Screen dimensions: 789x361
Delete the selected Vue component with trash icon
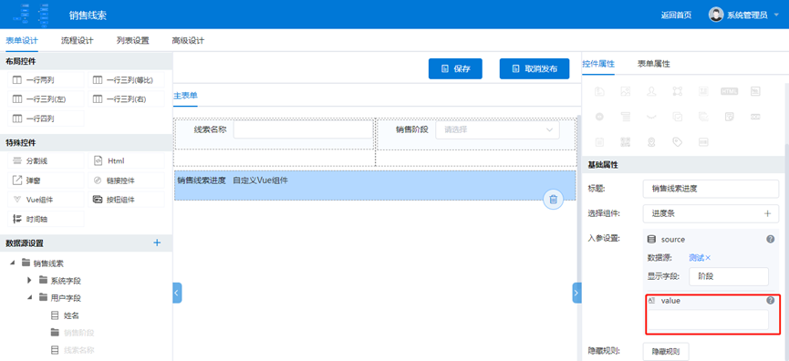(x=553, y=200)
